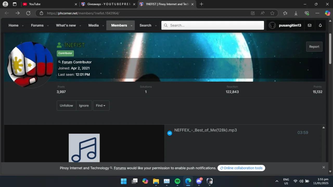This screenshot has width=333, height=187.
Task: Expand the Home menu dropdown arrow
Action: 23,25
